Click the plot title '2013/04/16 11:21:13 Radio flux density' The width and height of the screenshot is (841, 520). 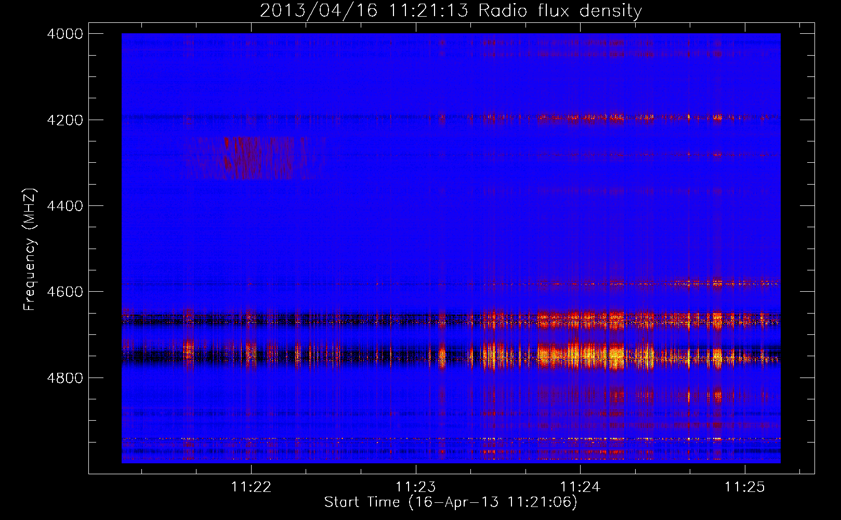451,10
